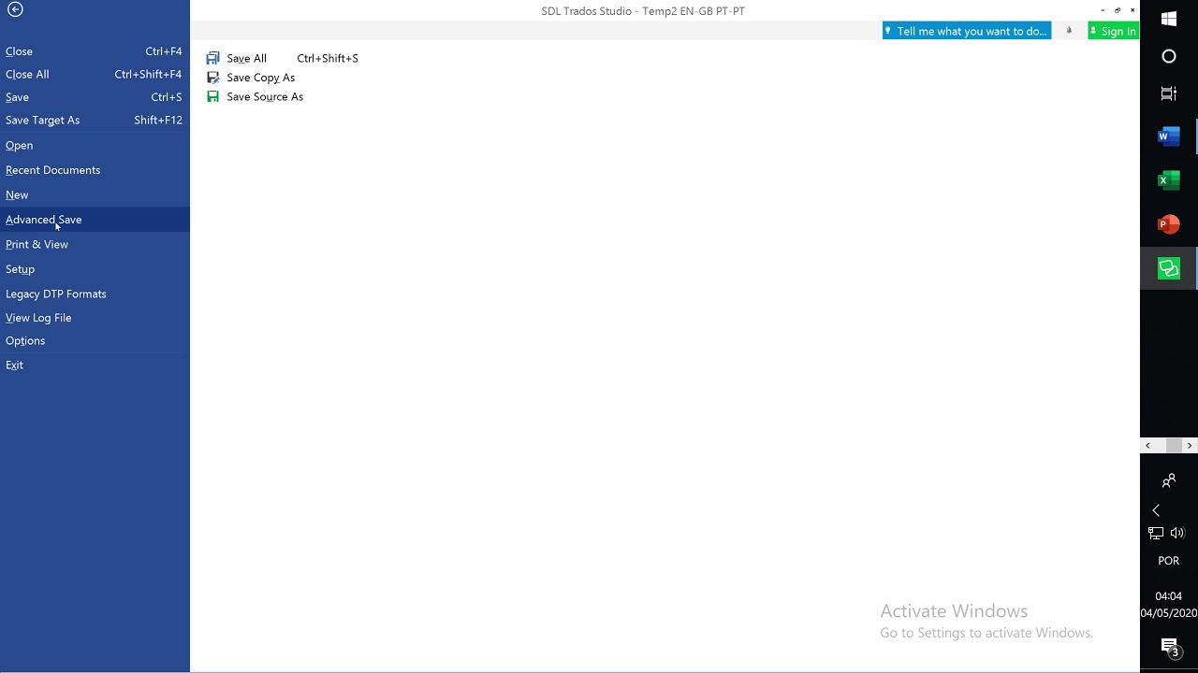Click the green Save Source As icon

tap(213, 96)
